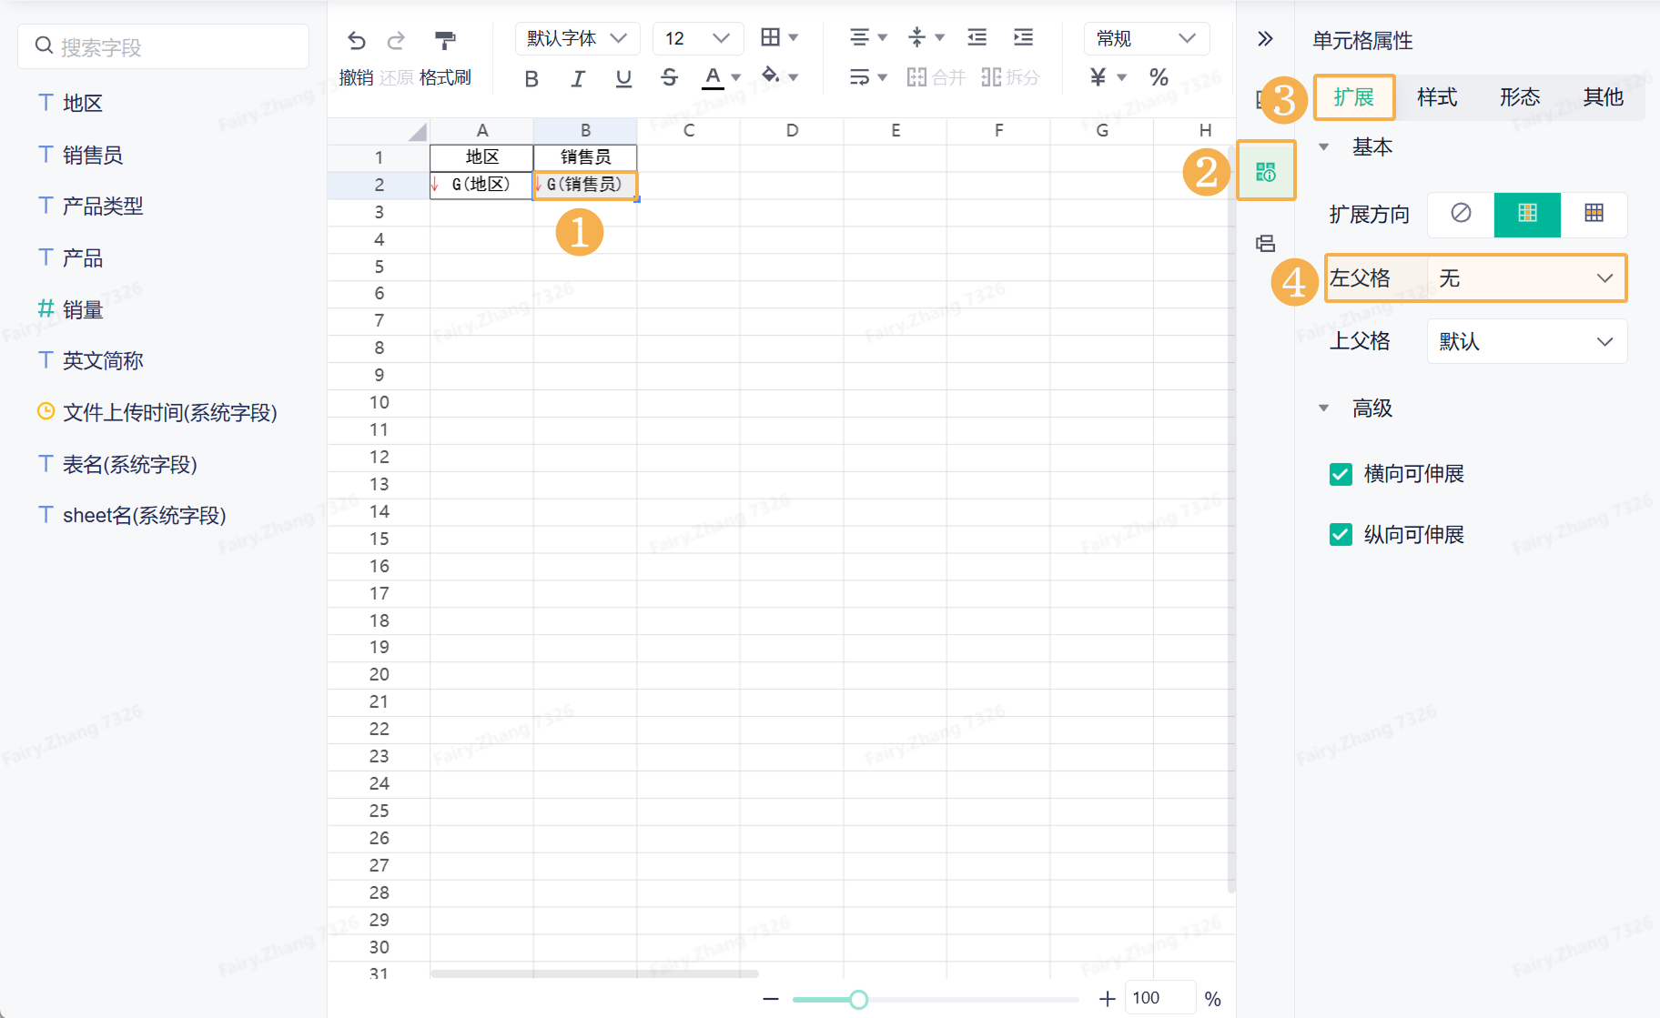
Task: Select cell A2 containing G(地区)
Action: click(x=481, y=185)
